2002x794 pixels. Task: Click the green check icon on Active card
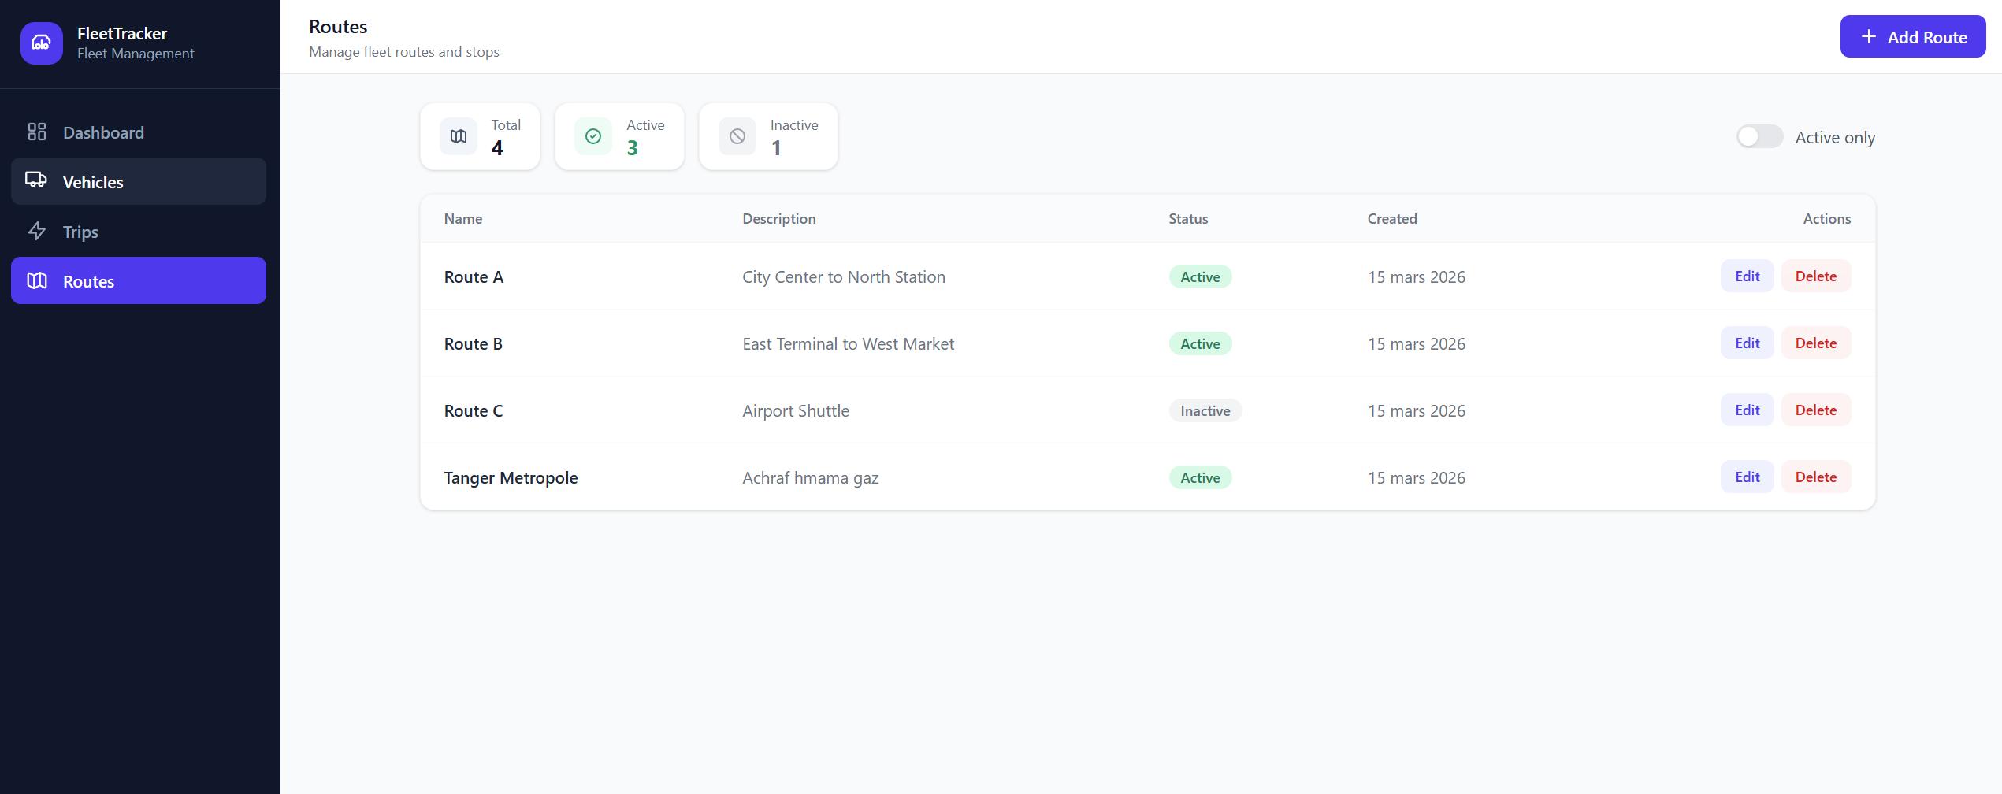point(593,135)
